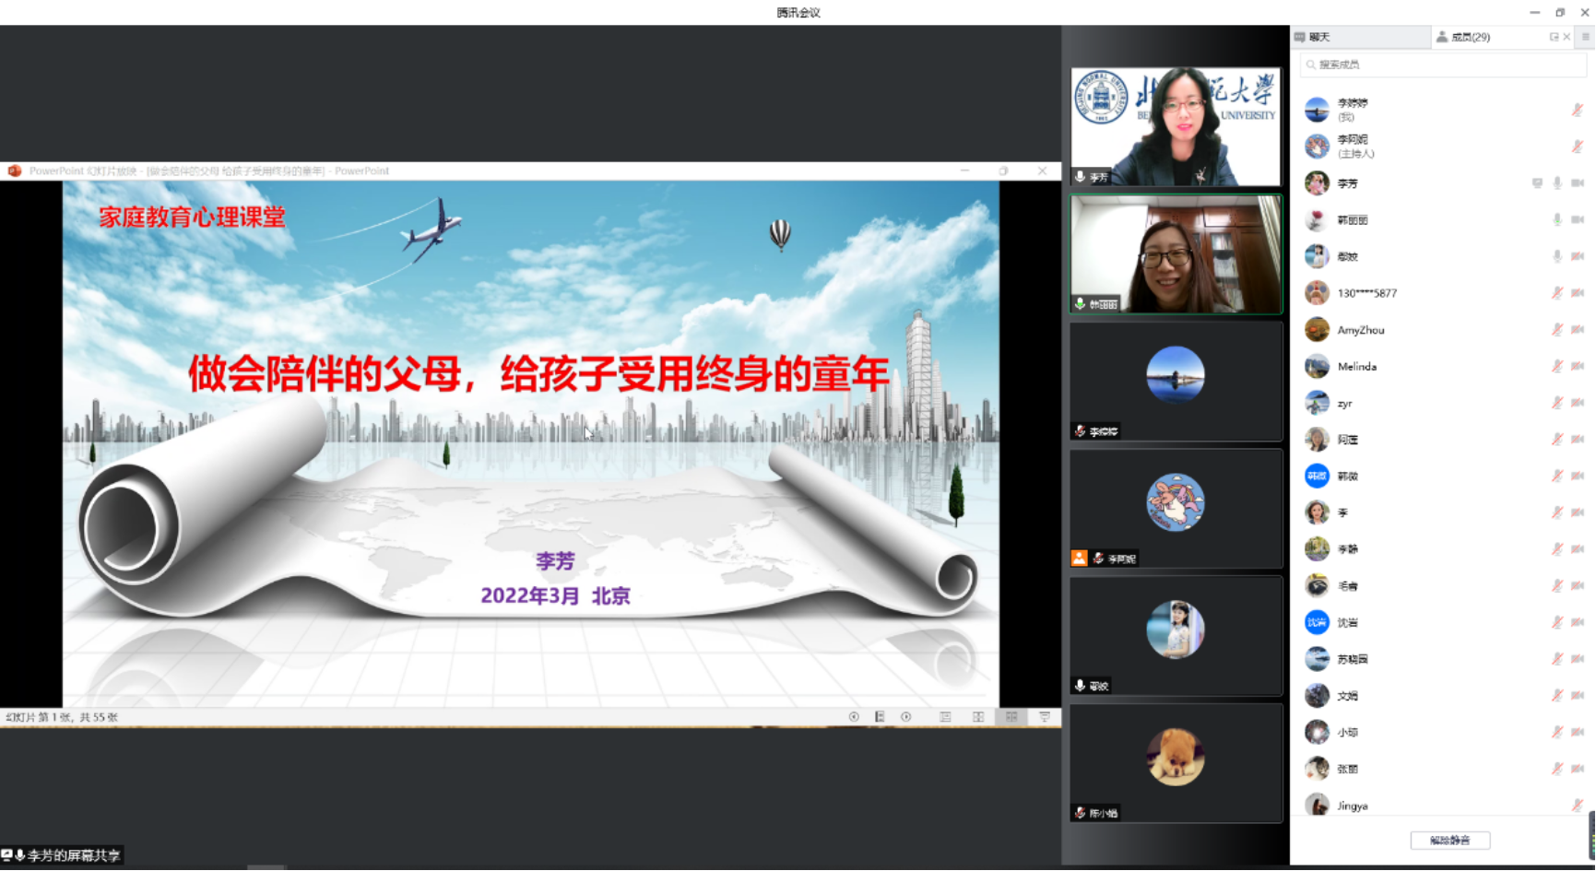Click 韩丽丽's highlighted video thumbnail

[1176, 254]
